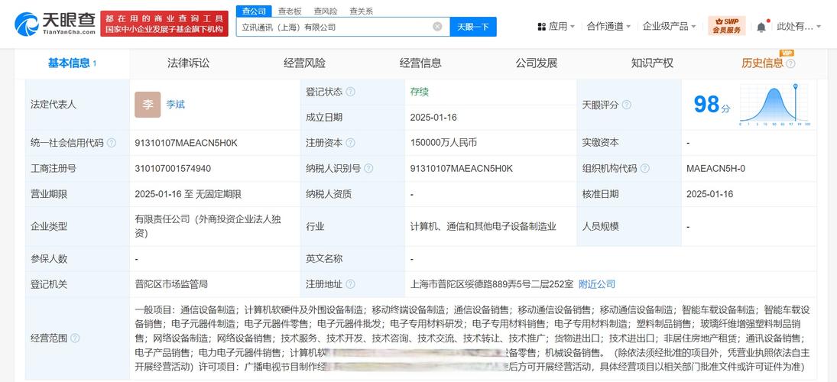
Task: Click the help icon next to 注册资本
Action: (350, 143)
